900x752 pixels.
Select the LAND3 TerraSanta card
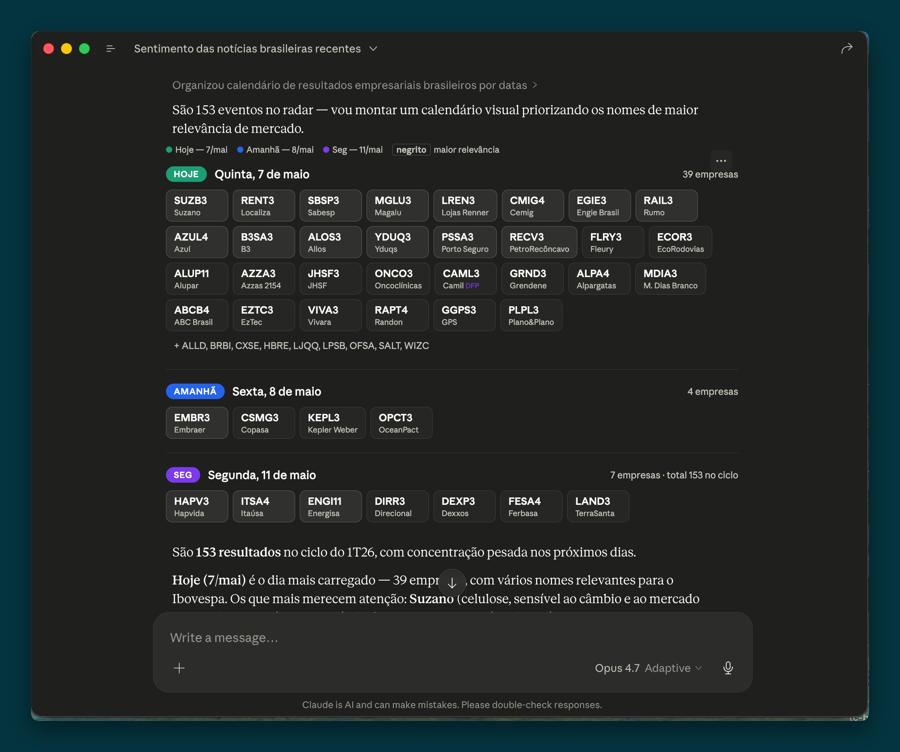click(x=598, y=506)
